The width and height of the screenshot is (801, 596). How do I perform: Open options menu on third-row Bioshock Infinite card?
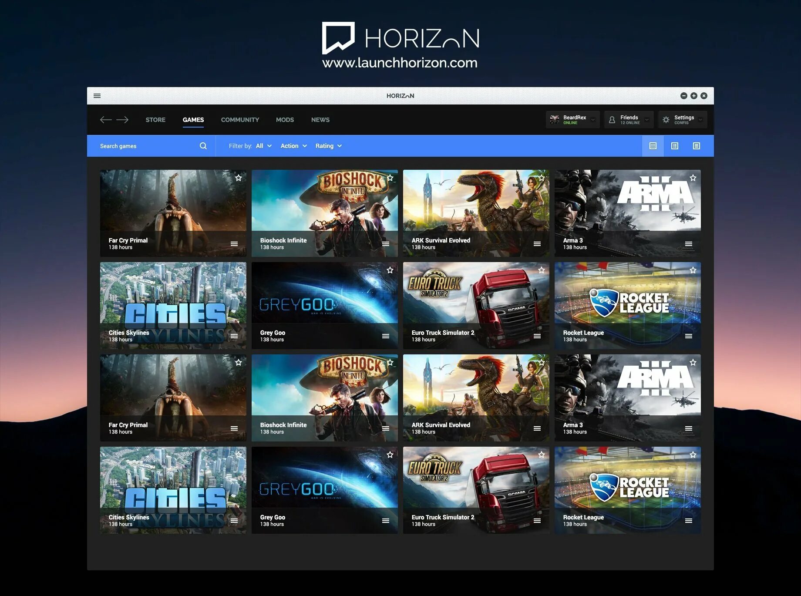pos(386,428)
